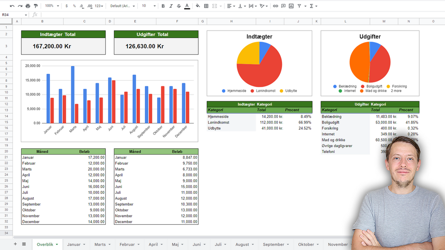Click the Merge cells icon
The height and width of the screenshot is (250, 445).
coord(215,6)
